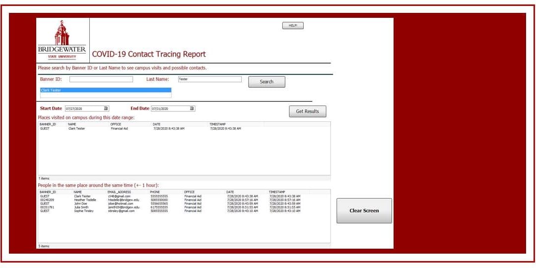Click DATE header in the contacts table

(x=230, y=192)
